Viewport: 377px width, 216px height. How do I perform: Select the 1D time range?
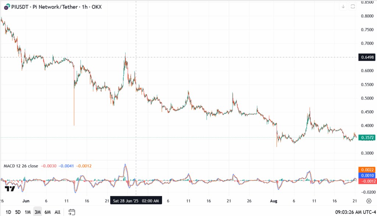click(8, 212)
